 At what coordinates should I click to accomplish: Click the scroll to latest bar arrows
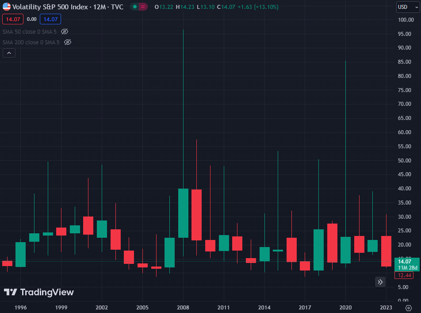pos(380,282)
